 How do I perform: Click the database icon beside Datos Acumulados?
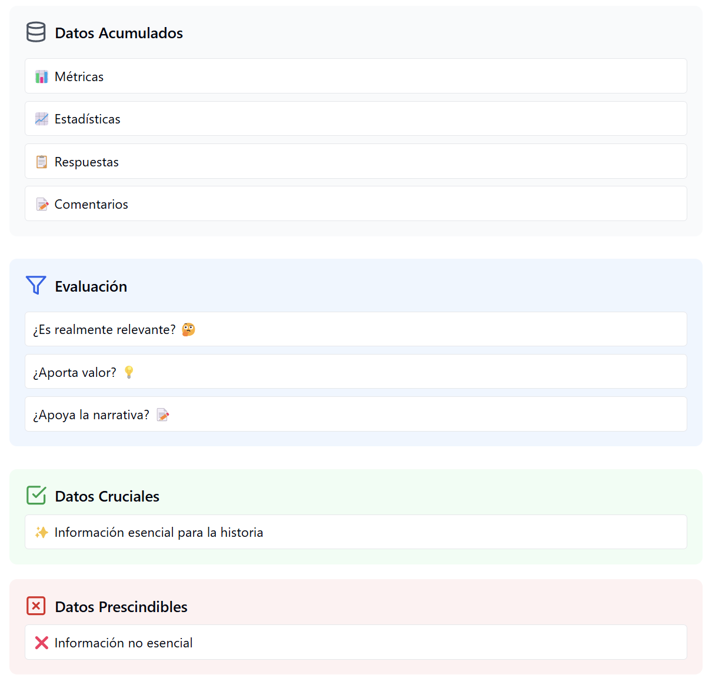click(36, 32)
